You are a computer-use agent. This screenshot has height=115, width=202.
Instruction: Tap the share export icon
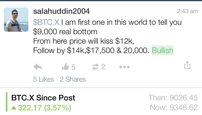point(187,65)
